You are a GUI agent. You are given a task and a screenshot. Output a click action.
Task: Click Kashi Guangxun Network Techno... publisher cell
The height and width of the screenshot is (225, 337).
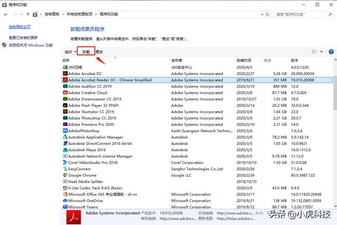(202, 131)
